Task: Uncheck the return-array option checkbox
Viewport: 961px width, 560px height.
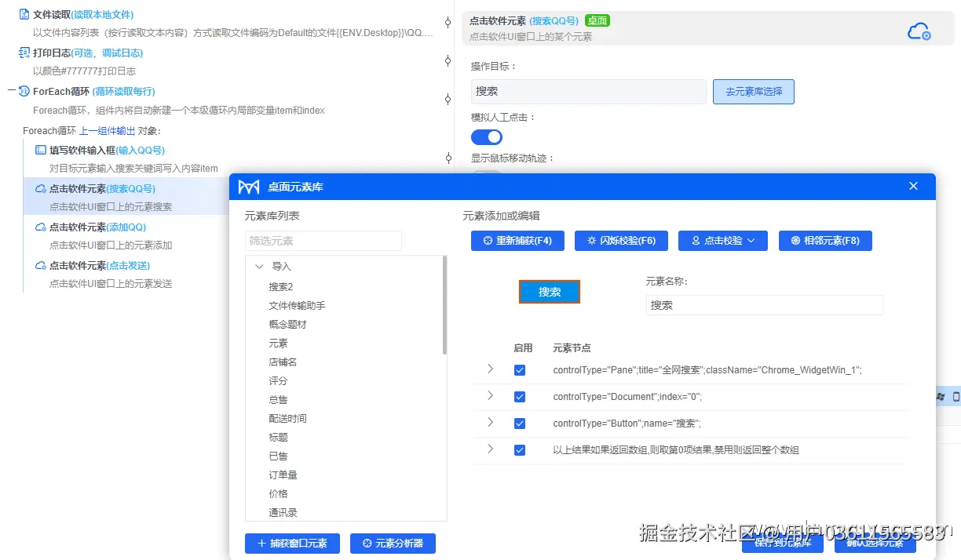Action: point(520,450)
